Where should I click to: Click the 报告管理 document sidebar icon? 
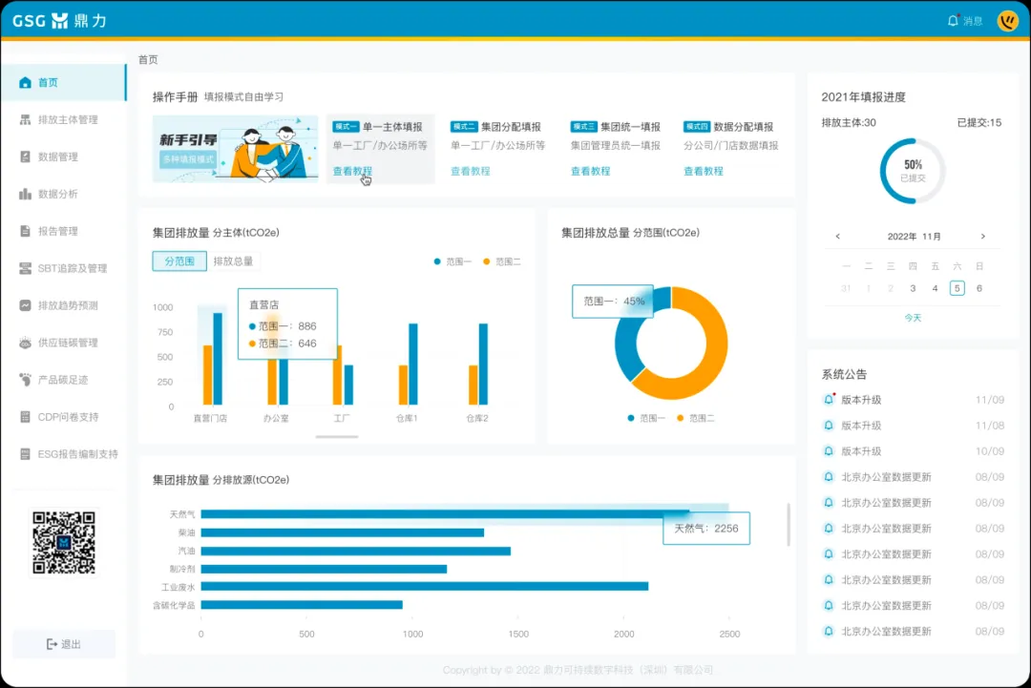26,232
